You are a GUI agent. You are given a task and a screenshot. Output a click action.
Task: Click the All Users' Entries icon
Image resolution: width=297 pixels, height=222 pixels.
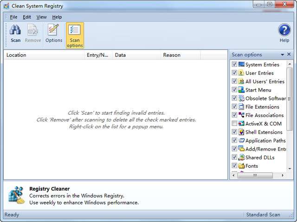click(241, 81)
